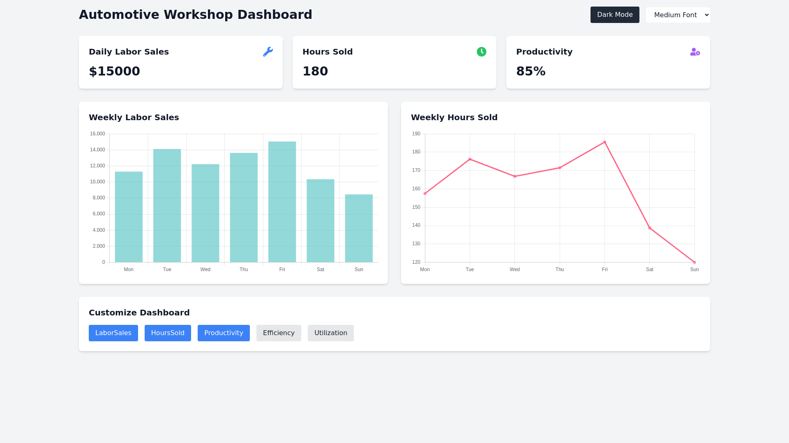789x443 pixels.
Task: Enable the Efficiency widget
Action: [279, 333]
